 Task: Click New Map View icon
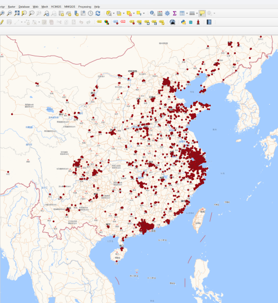pyautogui.click(x=61, y=13)
